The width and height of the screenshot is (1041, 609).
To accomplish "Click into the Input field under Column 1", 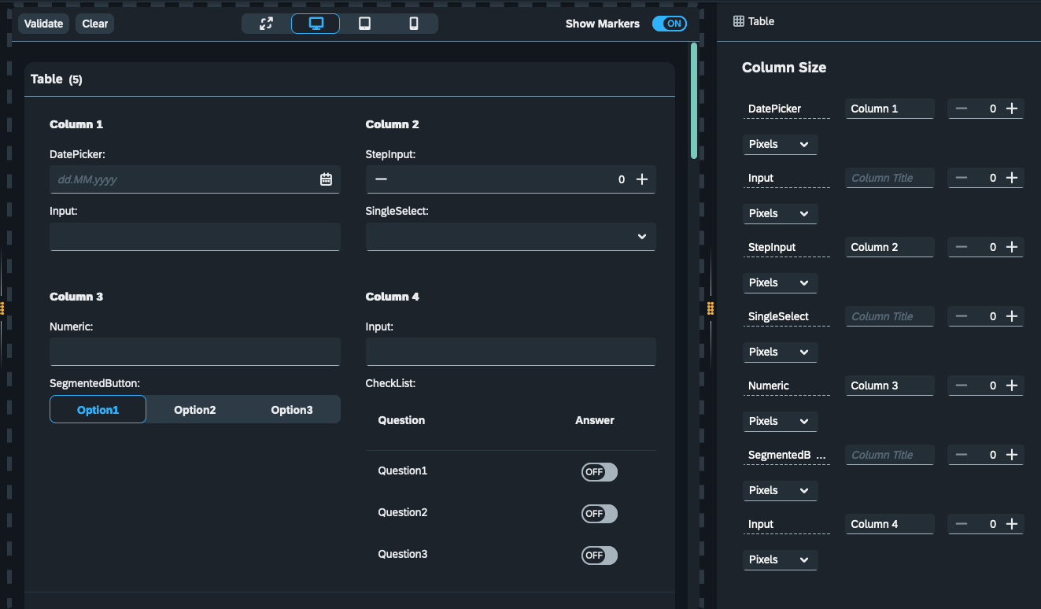I will [194, 236].
